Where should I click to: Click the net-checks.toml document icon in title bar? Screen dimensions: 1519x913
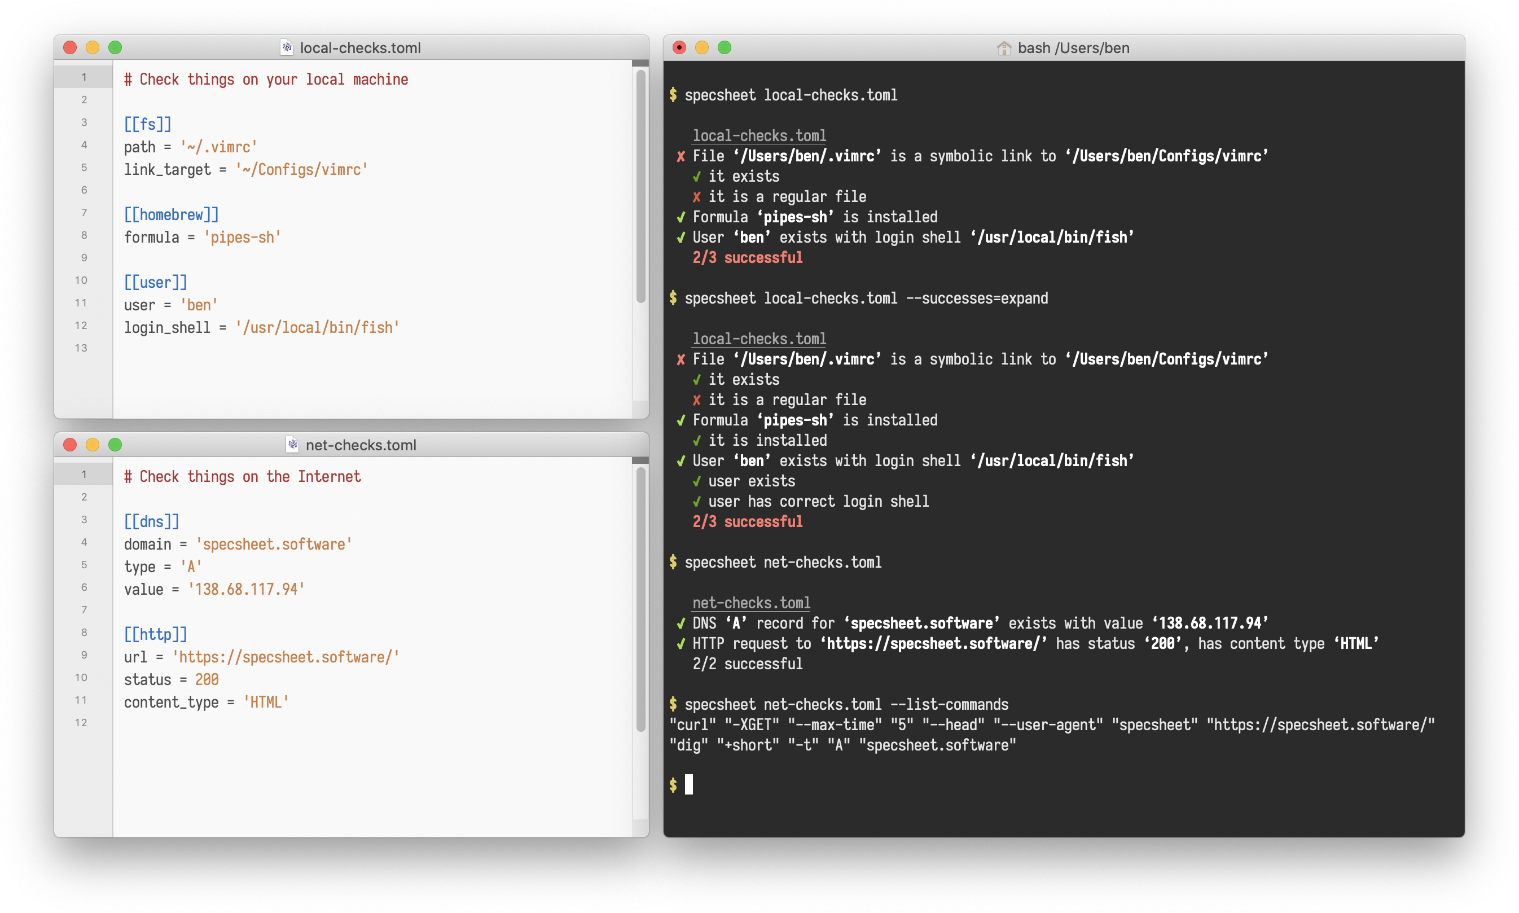point(292,444)
